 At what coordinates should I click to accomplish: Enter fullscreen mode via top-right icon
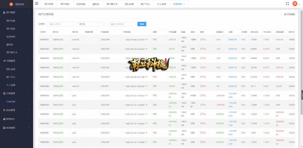click(x=287, y=4)
